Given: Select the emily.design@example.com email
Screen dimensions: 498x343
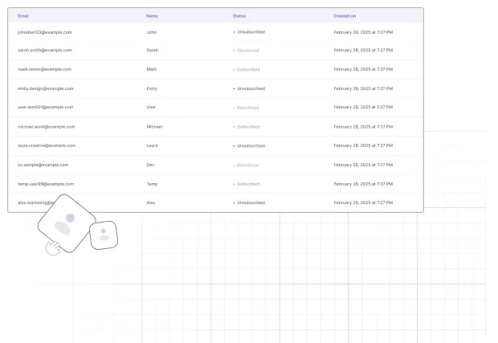Looking at the screenshot, I should coord(45,88).
